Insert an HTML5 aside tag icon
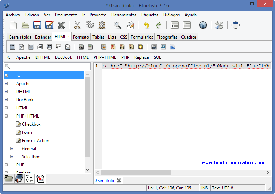 click(x=40, y=47)
